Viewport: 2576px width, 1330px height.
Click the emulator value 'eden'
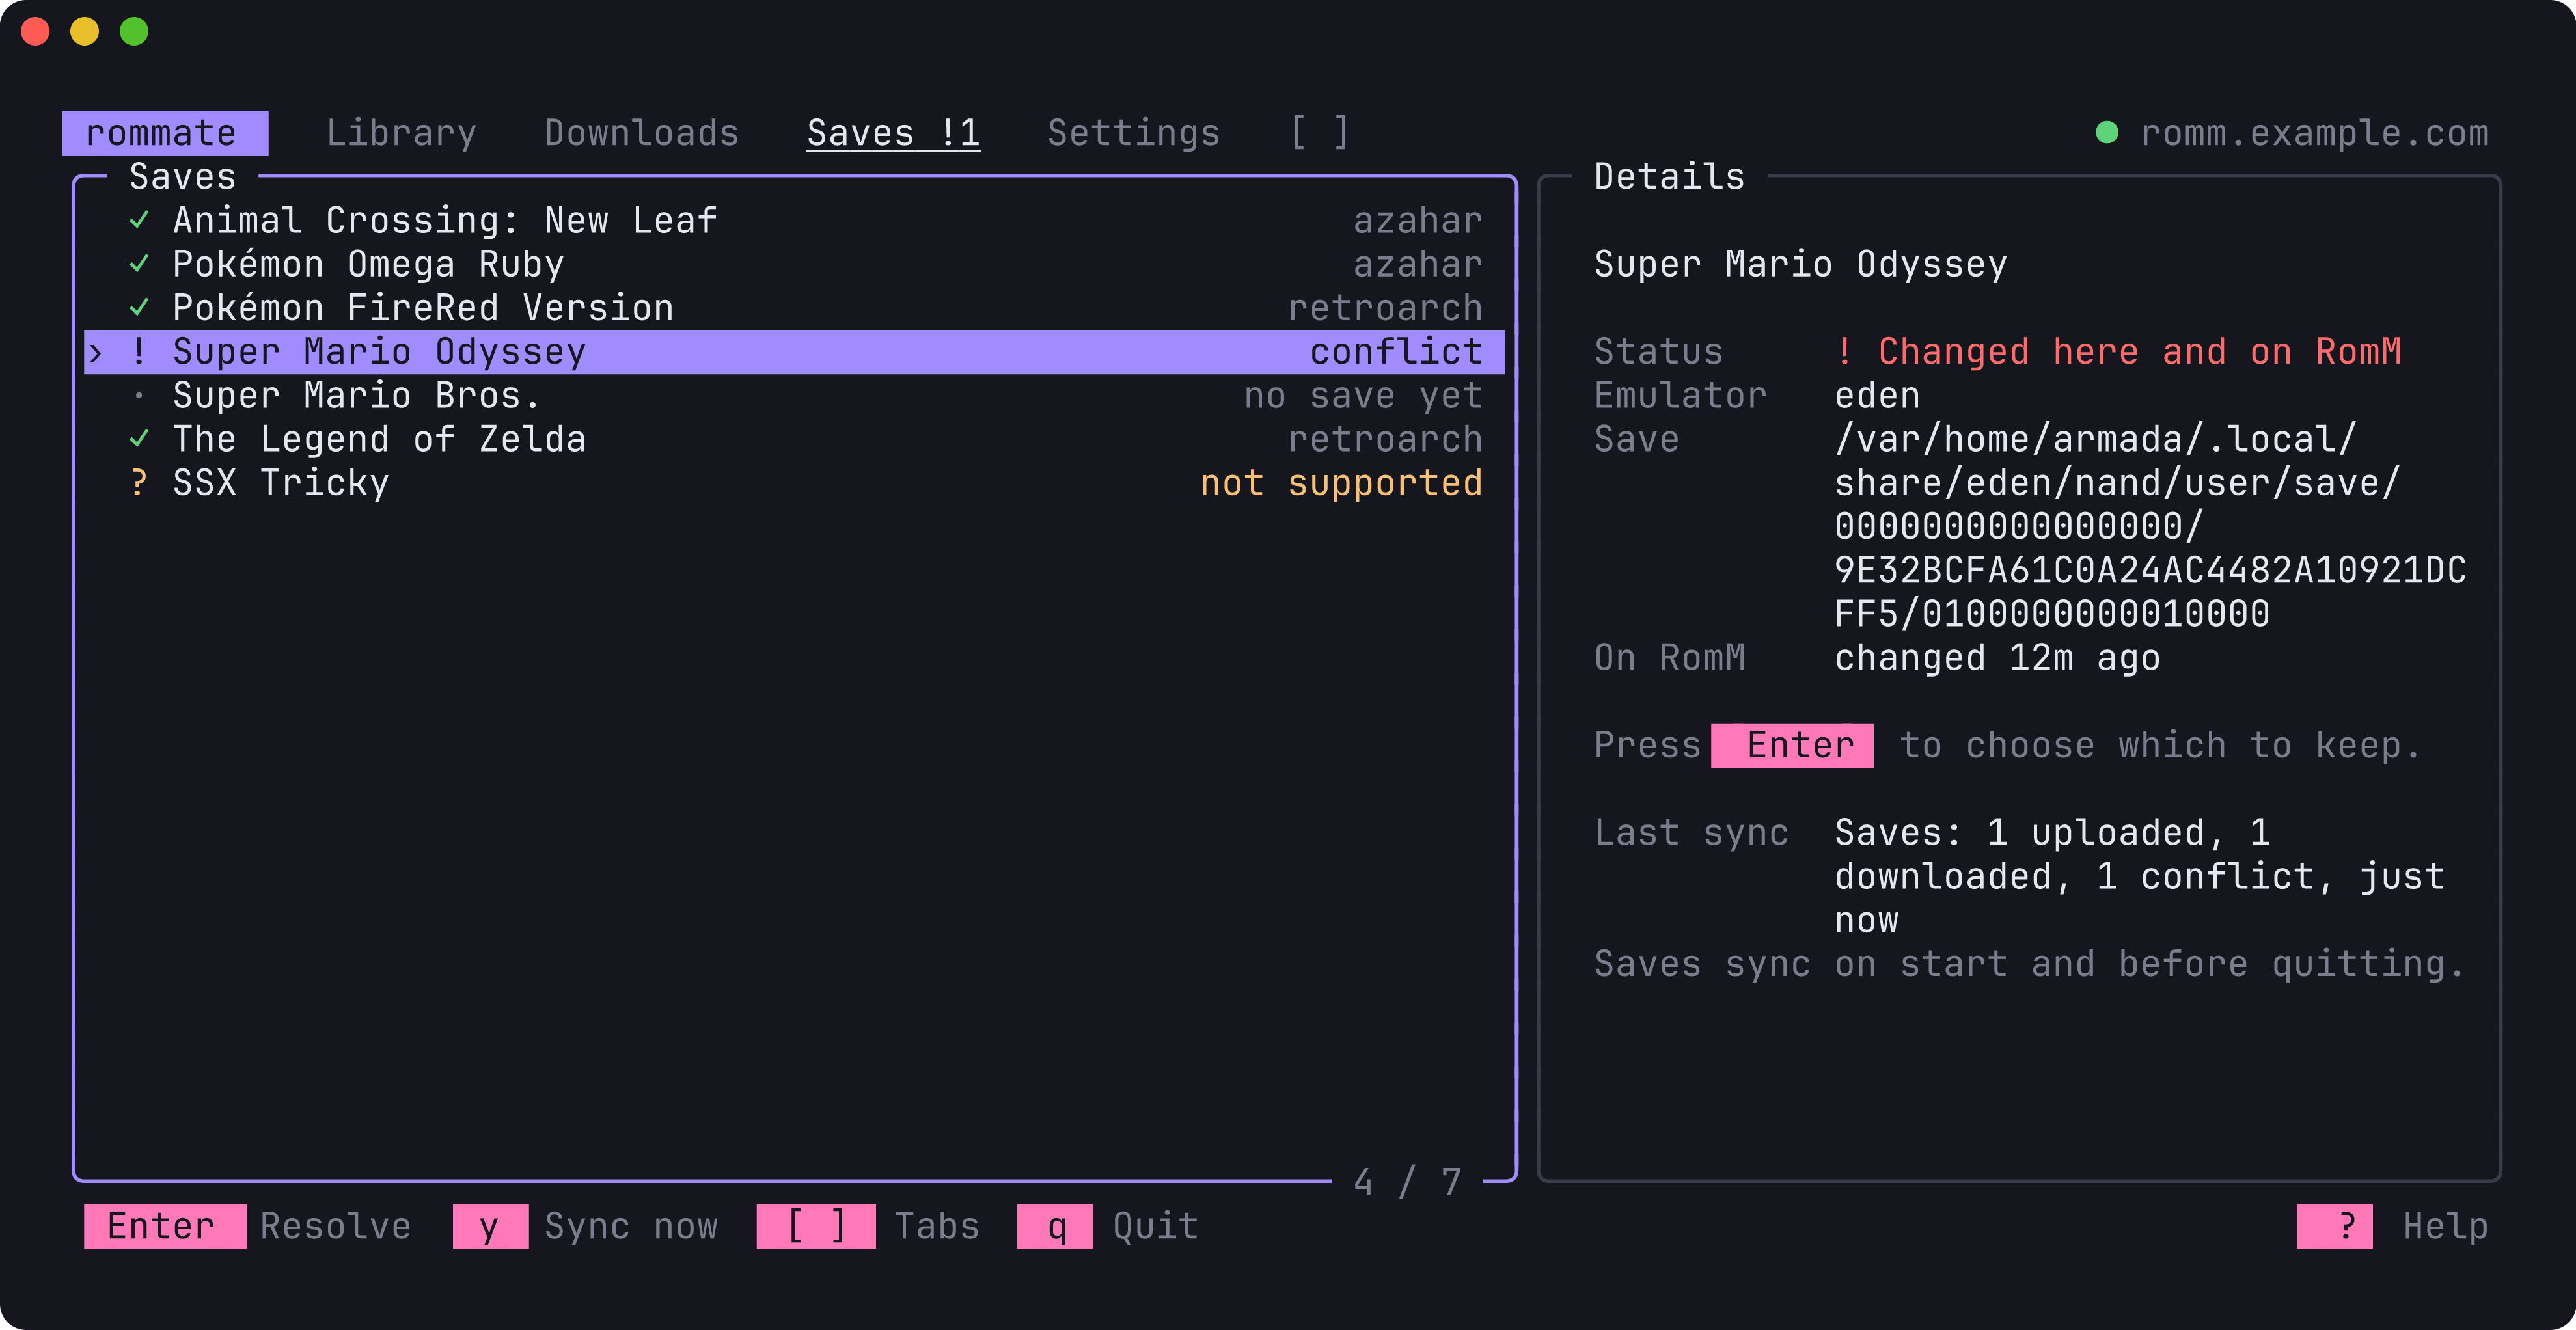(1877, 396)
